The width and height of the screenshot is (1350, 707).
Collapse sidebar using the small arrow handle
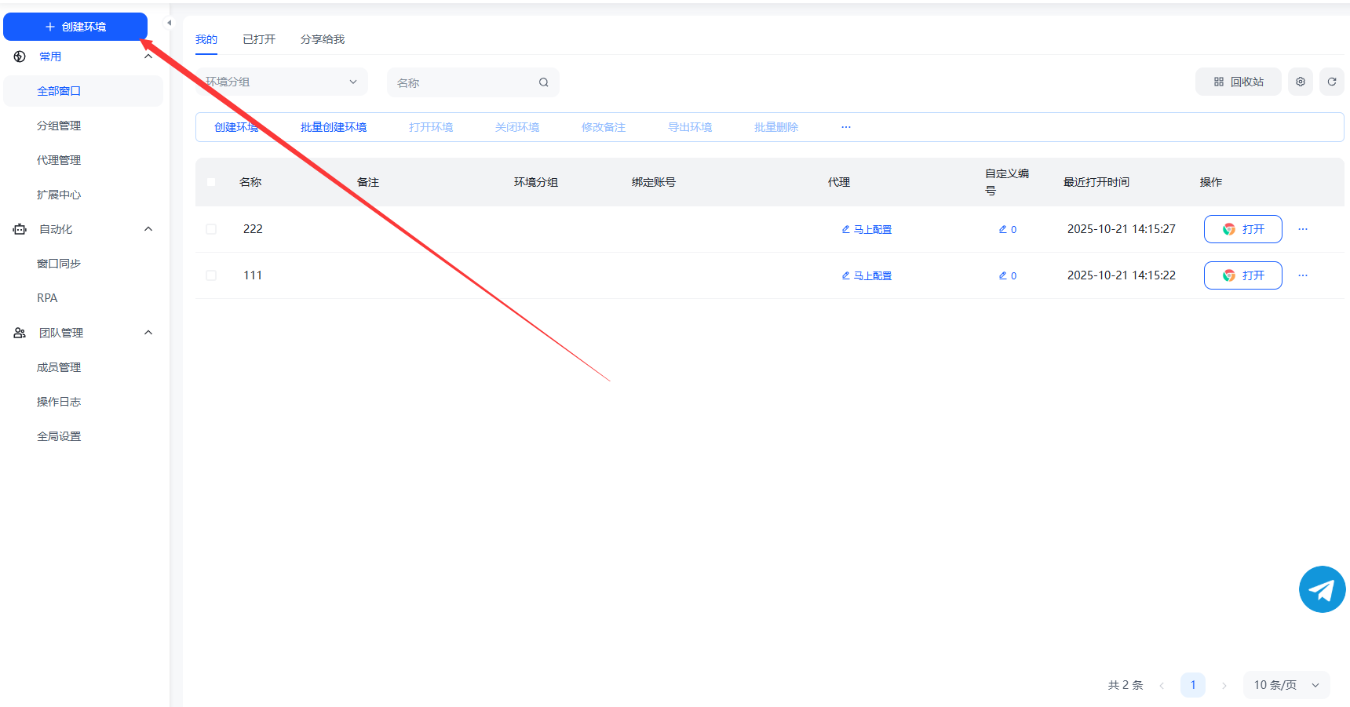coord(169,23)
